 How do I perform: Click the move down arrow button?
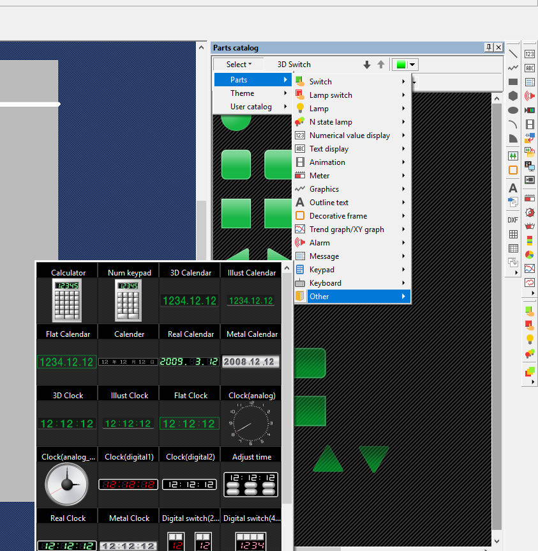367,65
